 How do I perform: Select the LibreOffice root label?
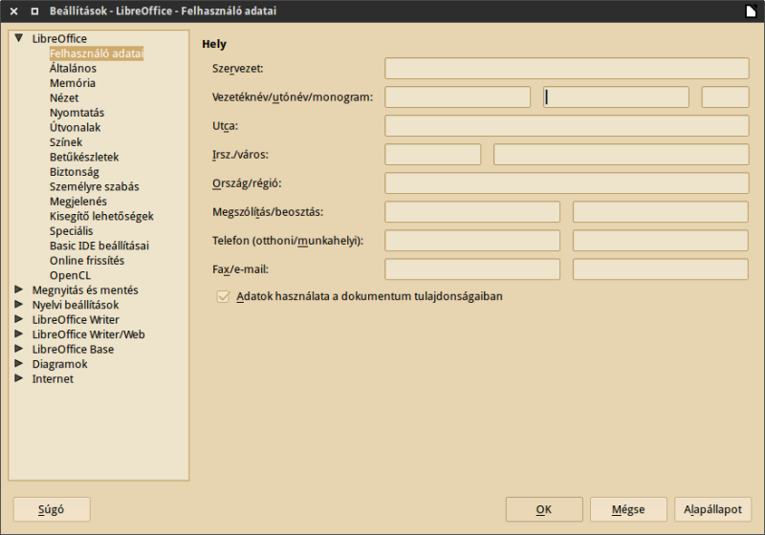click(x=59, y=38)
